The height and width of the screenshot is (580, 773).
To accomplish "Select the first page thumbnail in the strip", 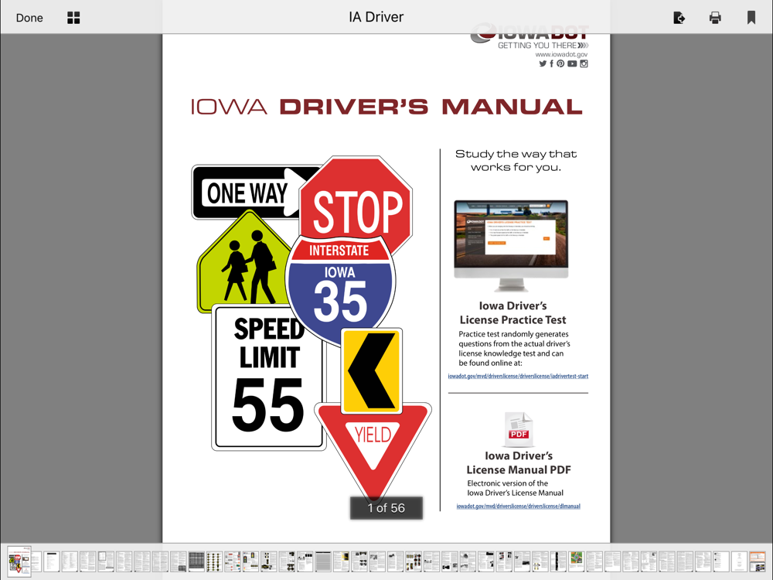I will point(19,561).
